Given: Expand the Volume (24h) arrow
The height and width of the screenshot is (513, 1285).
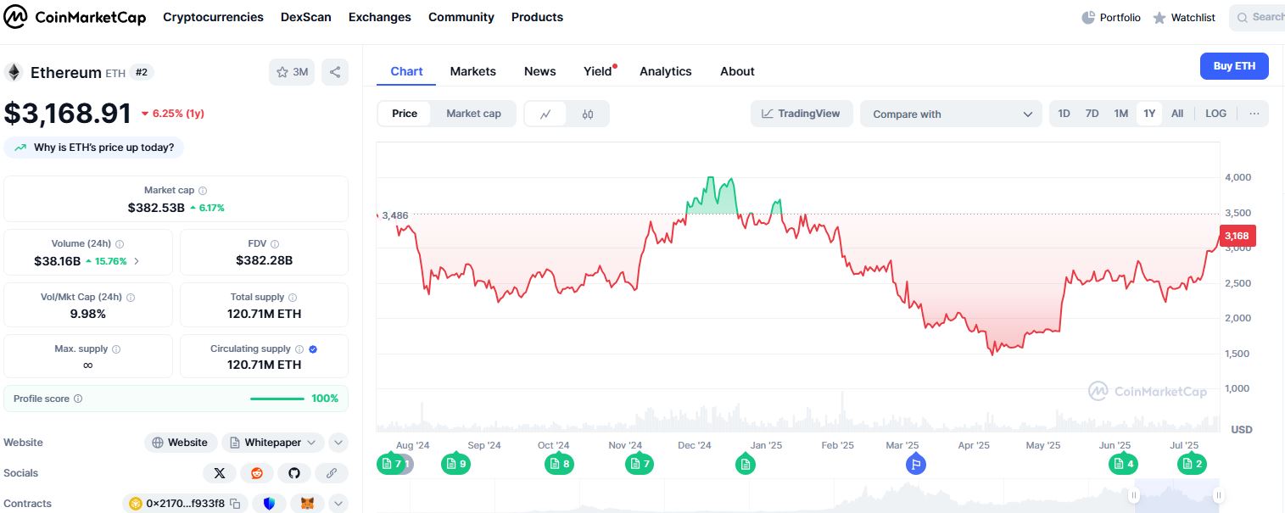Looking at the screenshot, I should point(137,261).
